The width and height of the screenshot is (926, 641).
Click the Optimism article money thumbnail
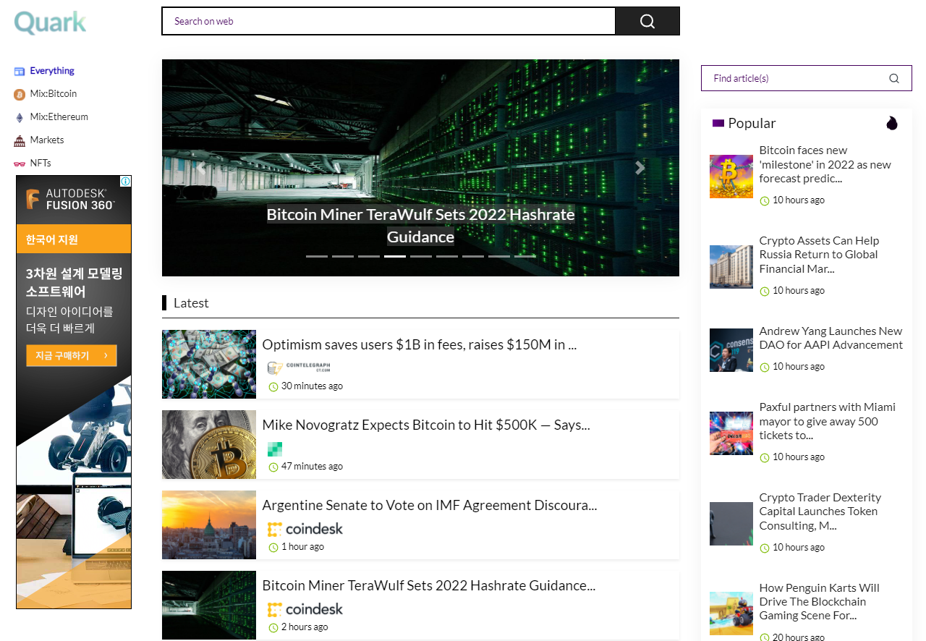[x=209, y=365]
